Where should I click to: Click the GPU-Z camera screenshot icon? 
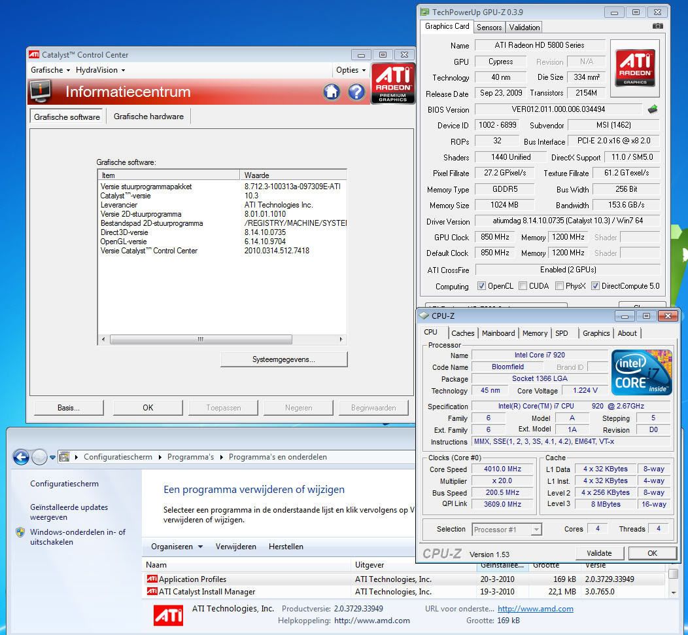(x=658, y=26)
